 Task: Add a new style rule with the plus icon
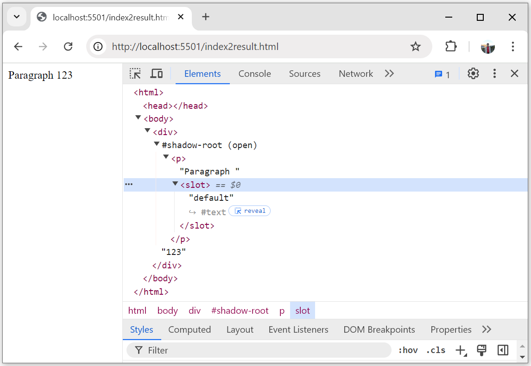point(461,350)
